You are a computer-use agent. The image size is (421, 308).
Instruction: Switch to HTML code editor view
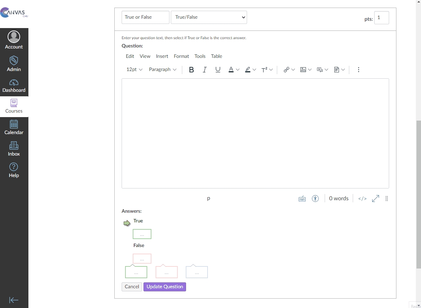(x=362, y=199)
